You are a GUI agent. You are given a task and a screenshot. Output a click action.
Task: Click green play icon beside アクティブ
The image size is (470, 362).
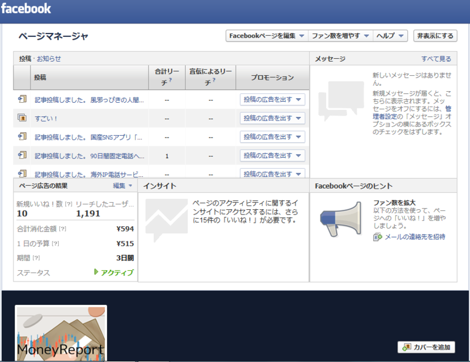click(x=96, y=271)
